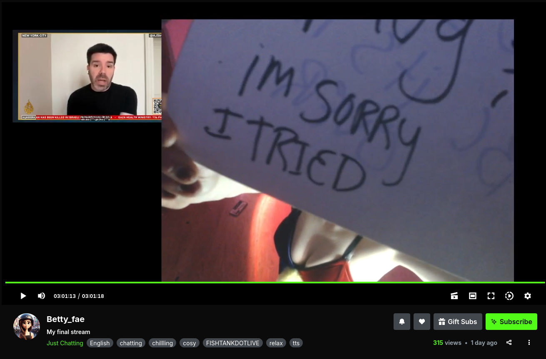The image size is (546, 359).
Task: Select the cosy tag
Action: pos(189,343)
